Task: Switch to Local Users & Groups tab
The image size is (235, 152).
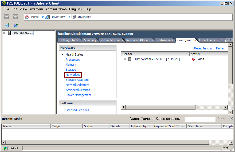Action: coord(212,40)
